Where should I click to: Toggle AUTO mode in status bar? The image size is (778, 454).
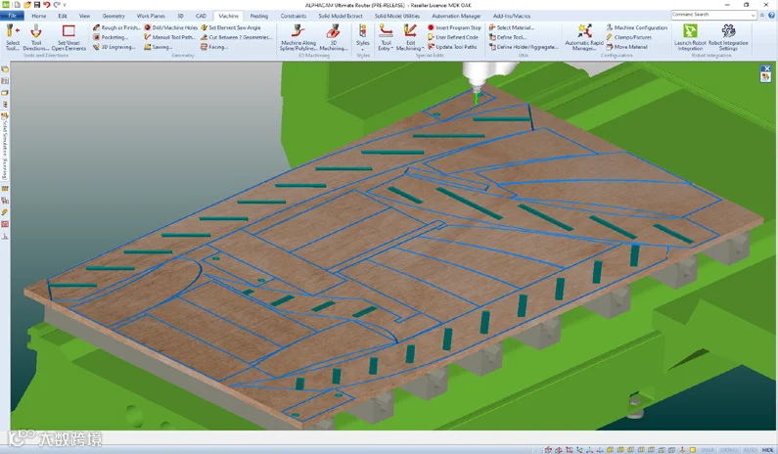click(x=750, y=449)
